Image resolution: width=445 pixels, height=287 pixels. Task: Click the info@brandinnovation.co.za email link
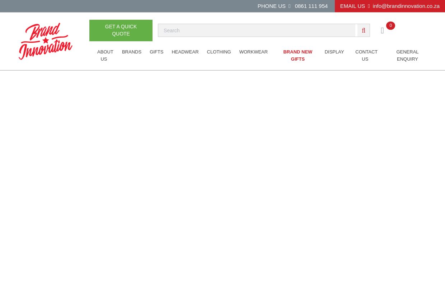pos(406,6)
